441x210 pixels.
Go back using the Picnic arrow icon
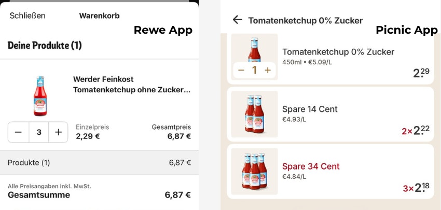coord(237,20)
